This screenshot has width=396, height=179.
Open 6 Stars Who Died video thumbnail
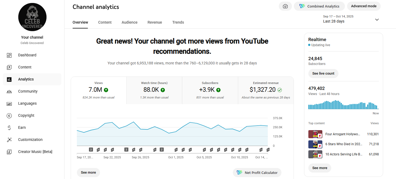315,144
